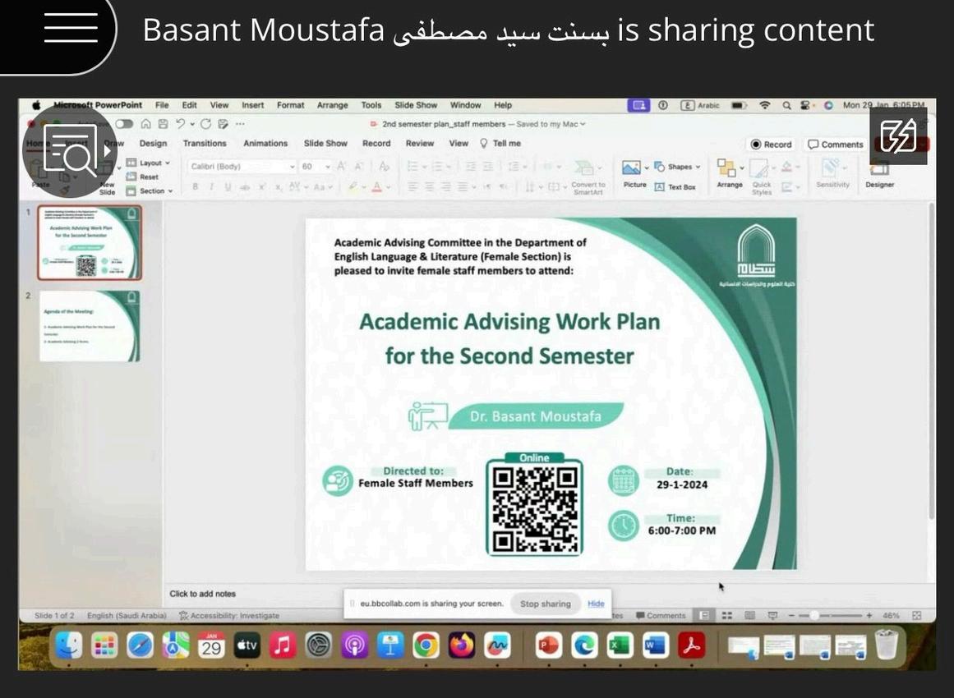Viewport: 954px width, 698px height.
Task: Switch to the Animations ribbon tab
Action: (265, 144)
